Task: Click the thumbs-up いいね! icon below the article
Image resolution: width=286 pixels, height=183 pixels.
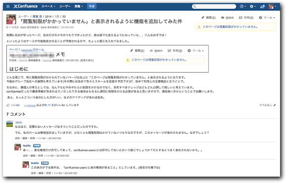Action: (8, 105)
